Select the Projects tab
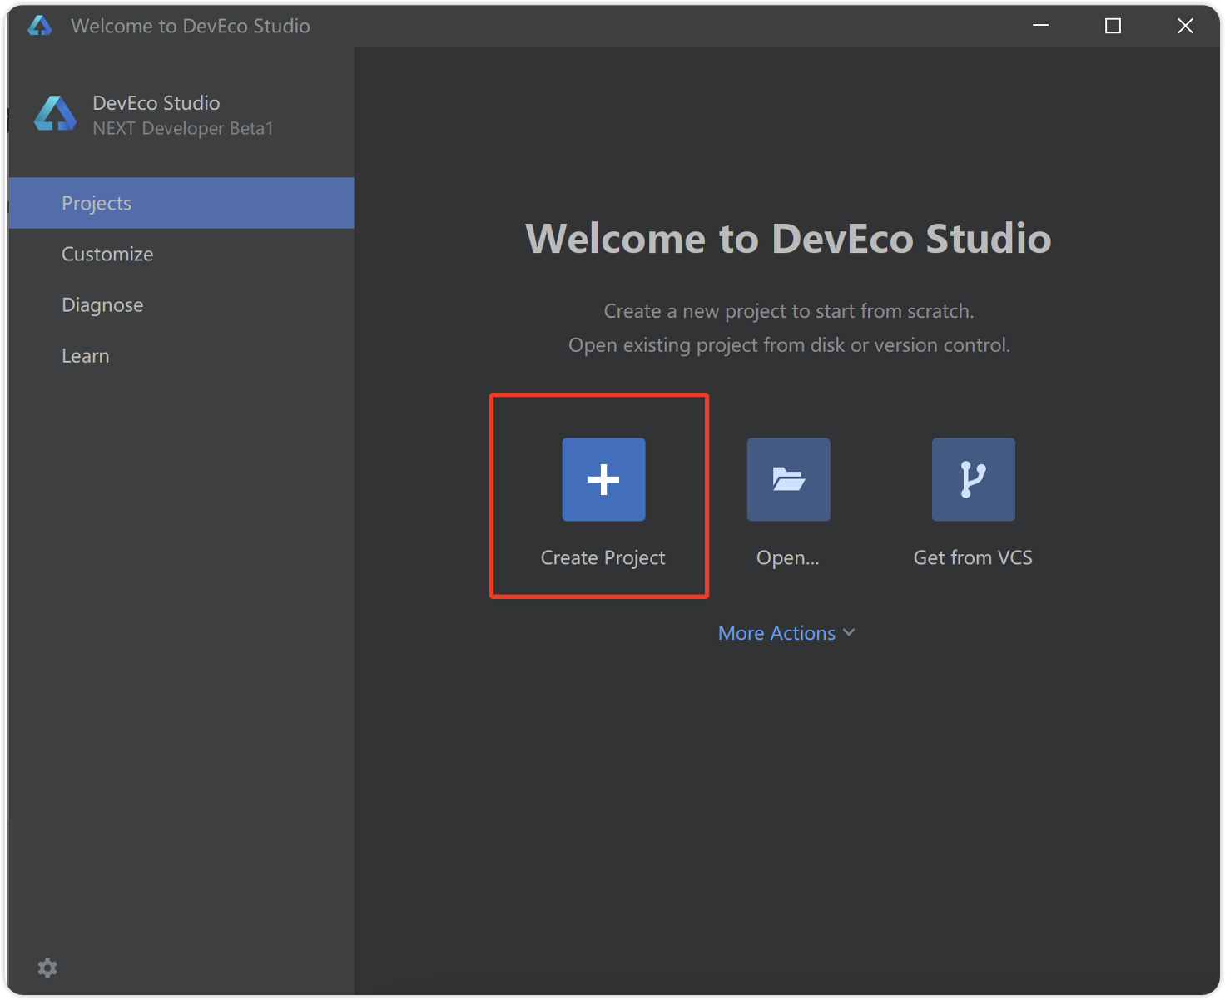The image size is (1225, 1000). coord(181,203)
